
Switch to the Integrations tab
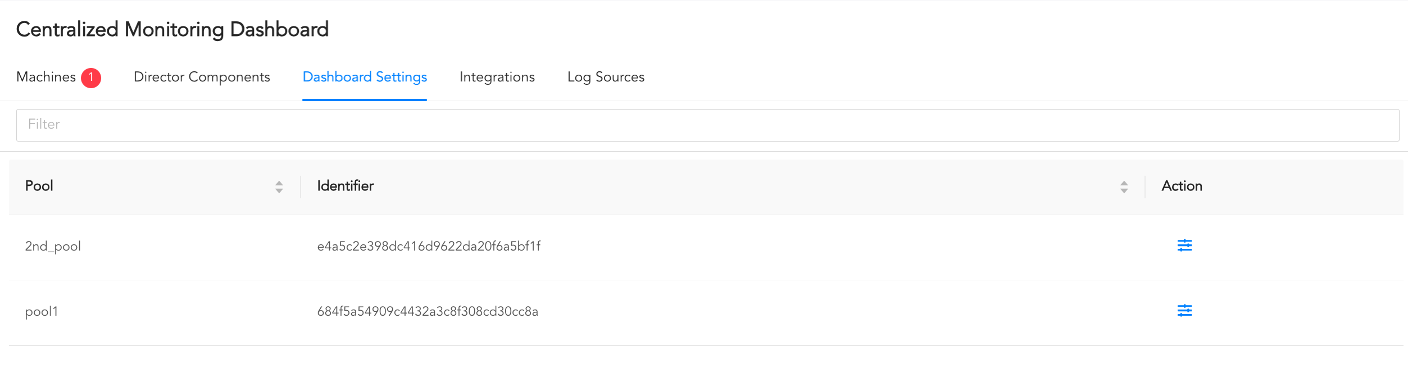(497, 78)
